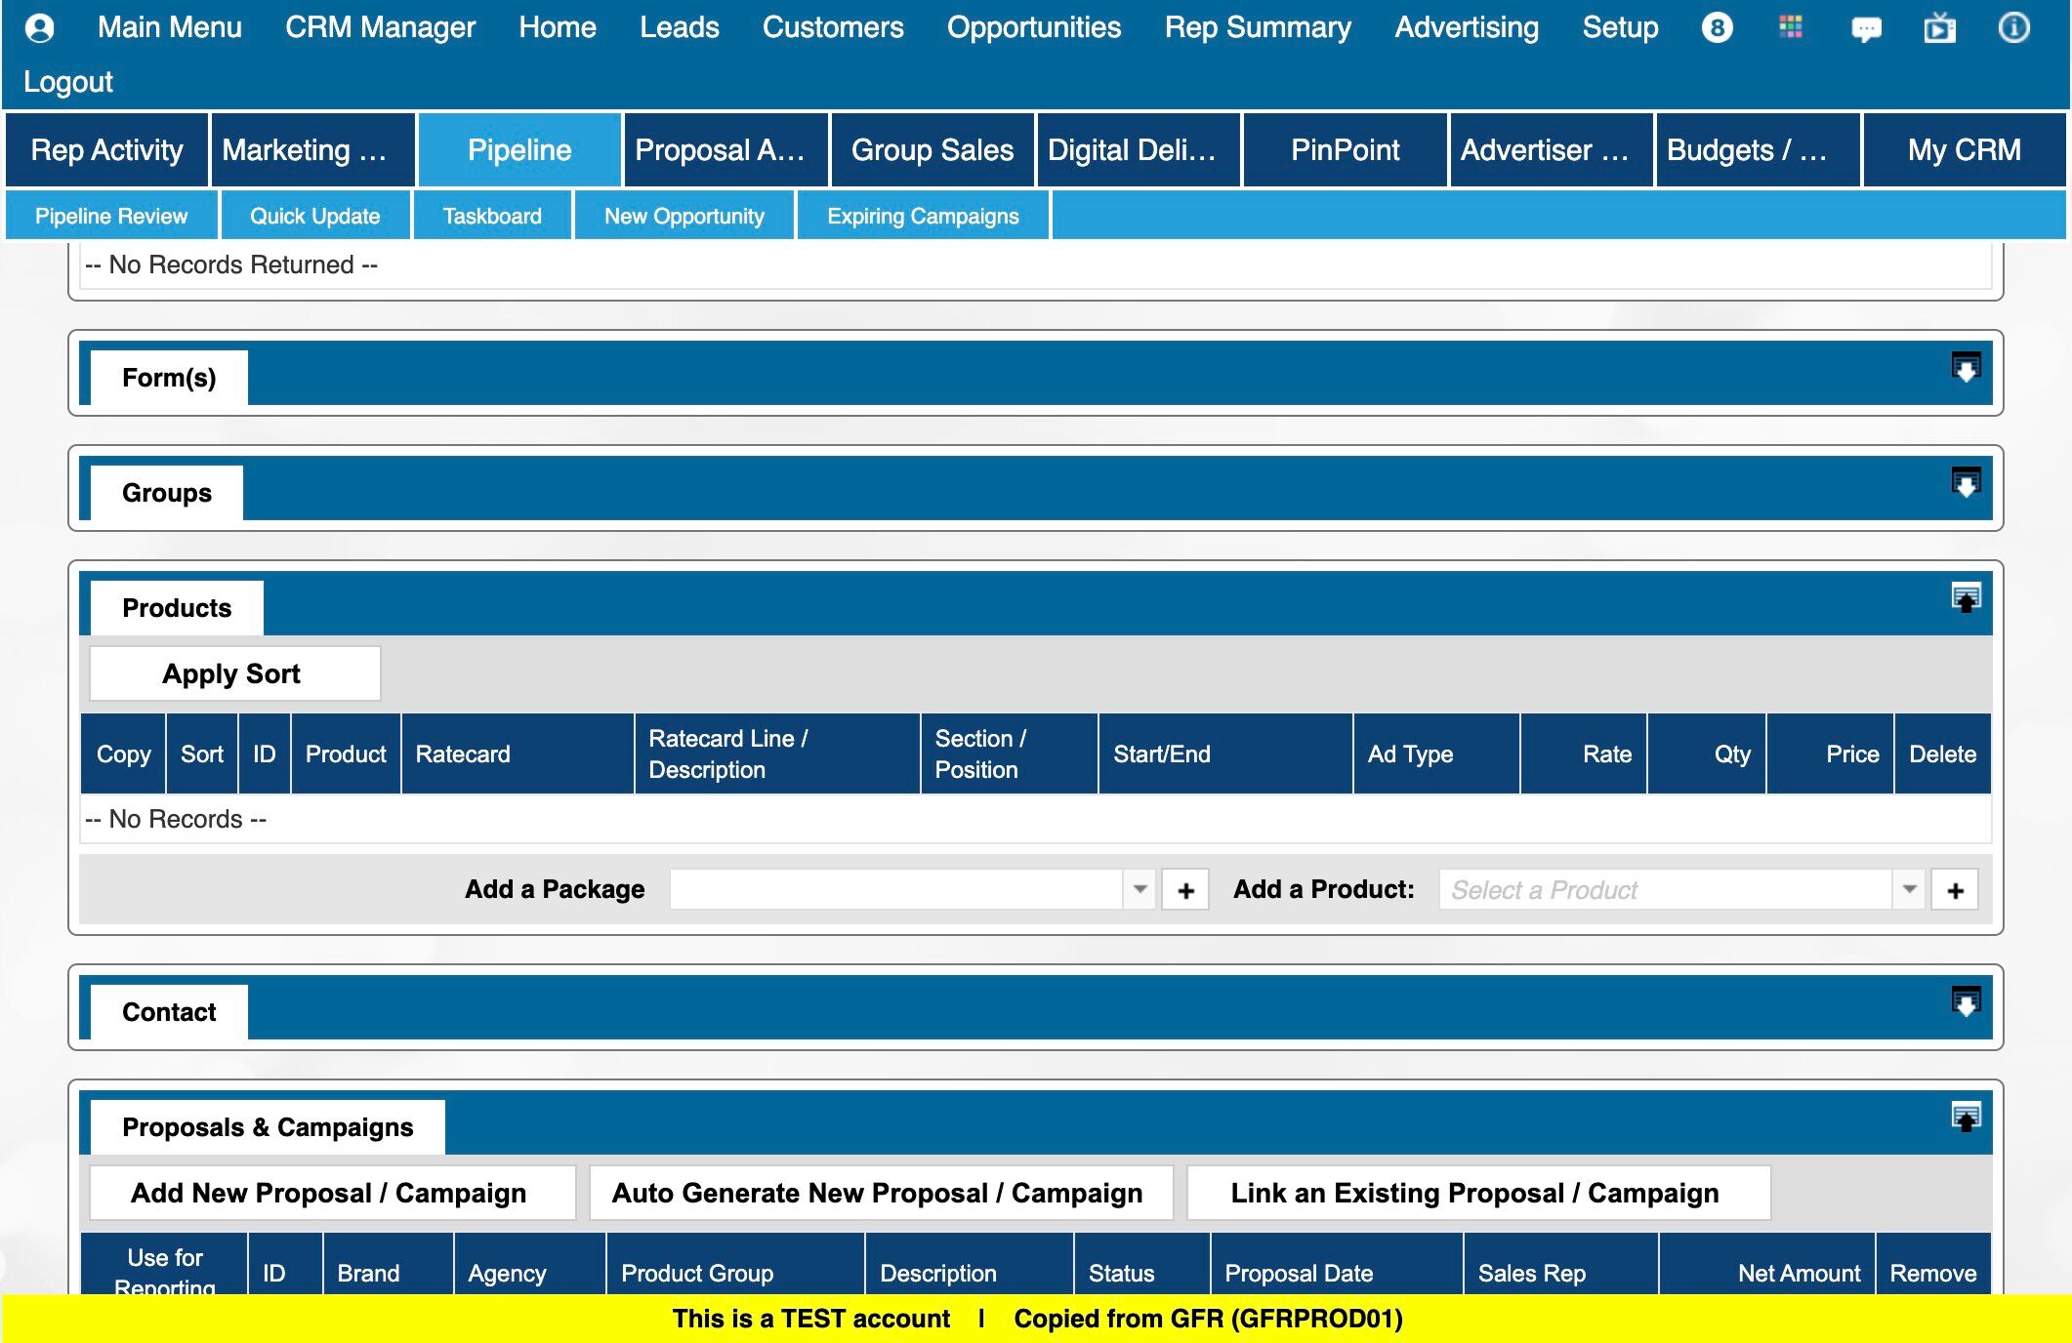Click the user profile icon
The width and height of the screenshot is (2072, 1343).
(39, 27)
